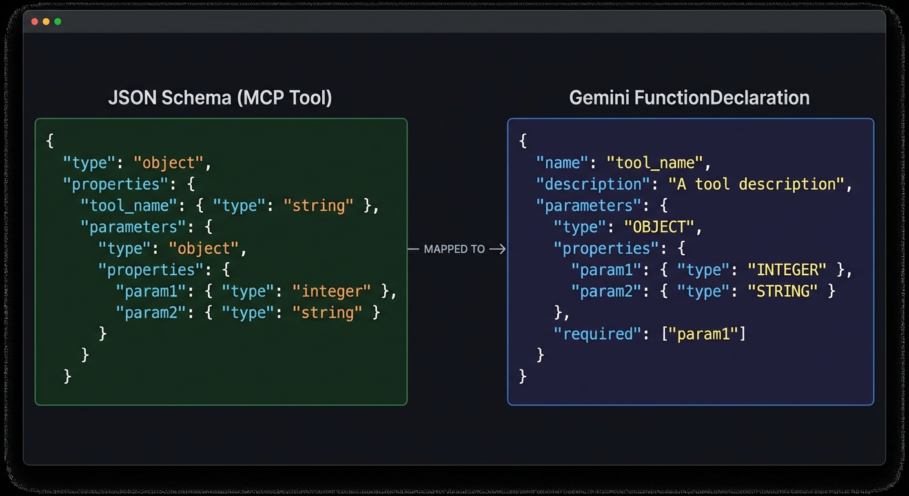The image size is (909, 496).
Task: Select the "JSON Schema (MCP Tool)" heading
Action: pyautogui.click(x=220, y=98)
